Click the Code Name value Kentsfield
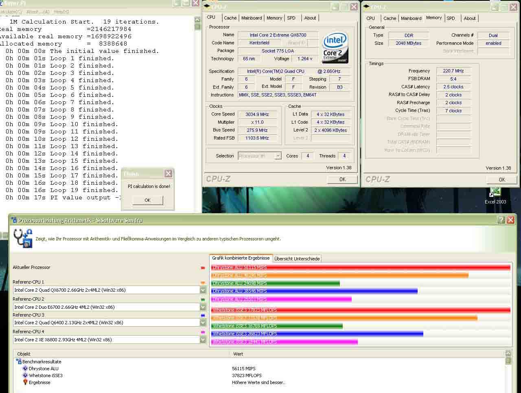This screenshot has height=393, width=521. click(x=259, y=43)
